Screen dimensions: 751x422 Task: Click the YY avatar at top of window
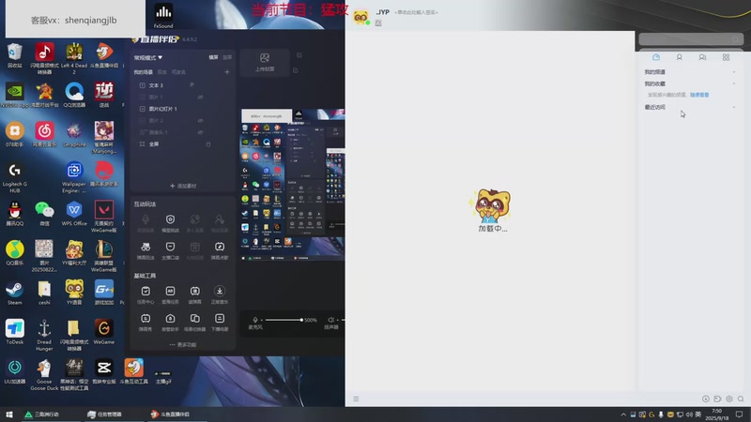(x=360, y=17)
